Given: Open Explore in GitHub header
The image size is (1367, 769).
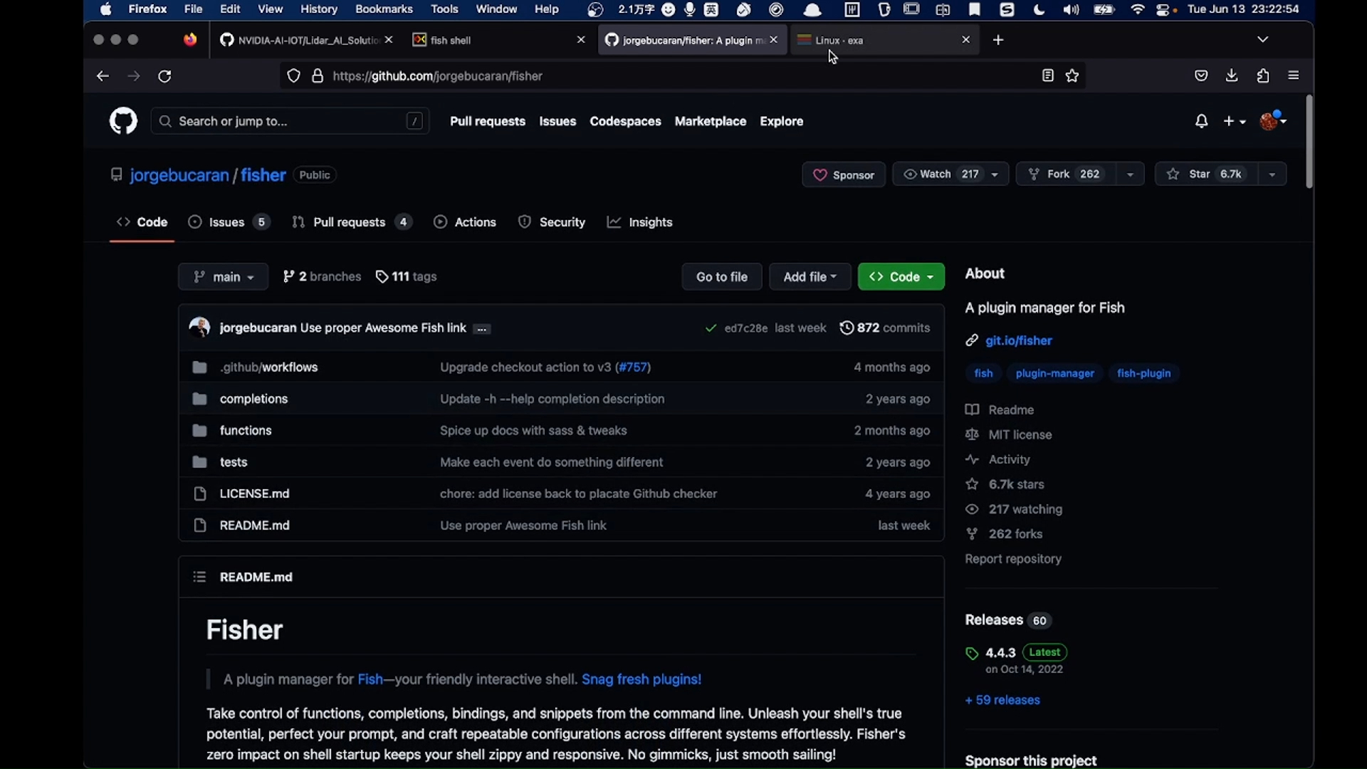Looking at the screenshot, I should click(781, 122).
